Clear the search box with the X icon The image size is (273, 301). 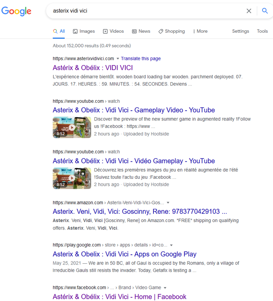pyautogui.click(x=249, y=11)
